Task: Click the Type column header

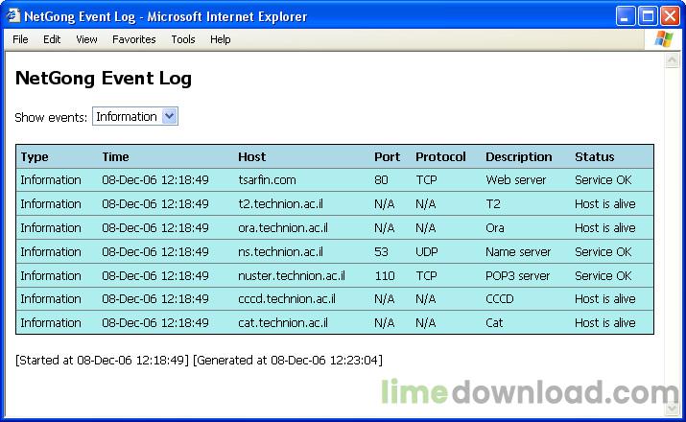Action: (x=35, y=157)
